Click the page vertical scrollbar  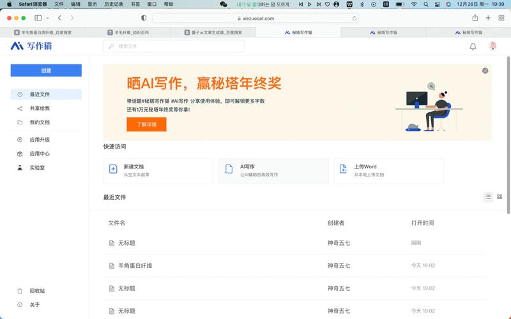tap(508, 135)
